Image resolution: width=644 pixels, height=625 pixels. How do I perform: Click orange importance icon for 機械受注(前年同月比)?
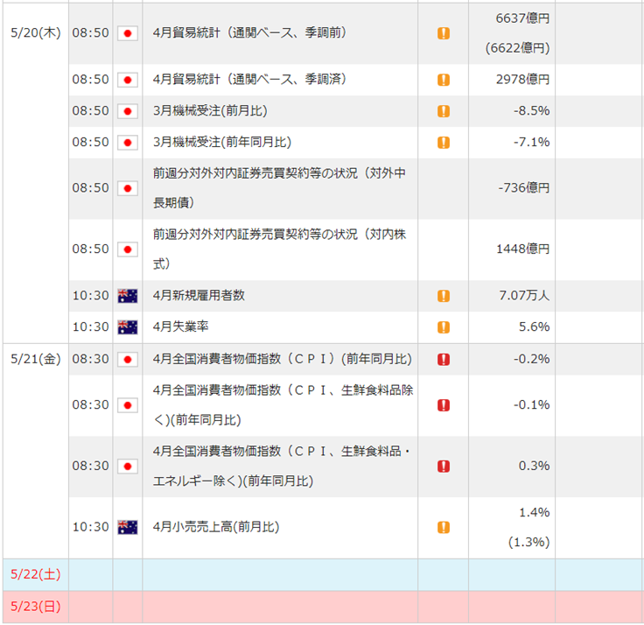point(443,143)
